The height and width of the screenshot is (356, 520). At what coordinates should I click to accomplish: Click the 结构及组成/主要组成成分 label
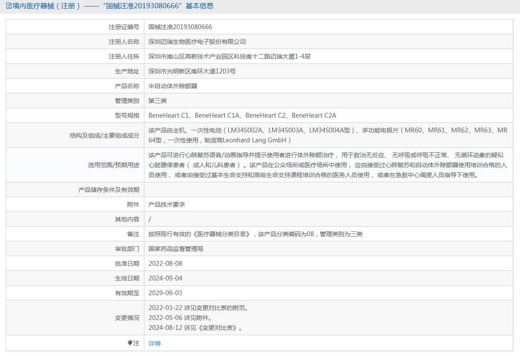coord(104,135)
